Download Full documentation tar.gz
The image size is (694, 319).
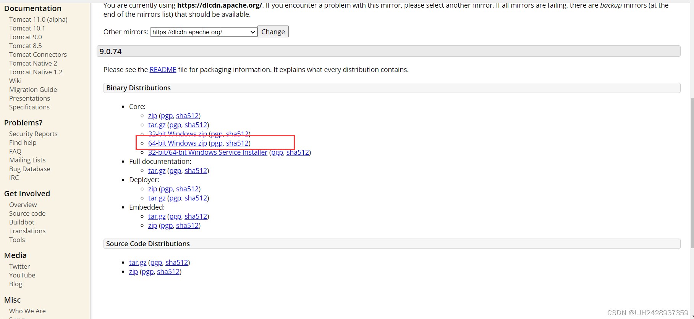[157, 171]
